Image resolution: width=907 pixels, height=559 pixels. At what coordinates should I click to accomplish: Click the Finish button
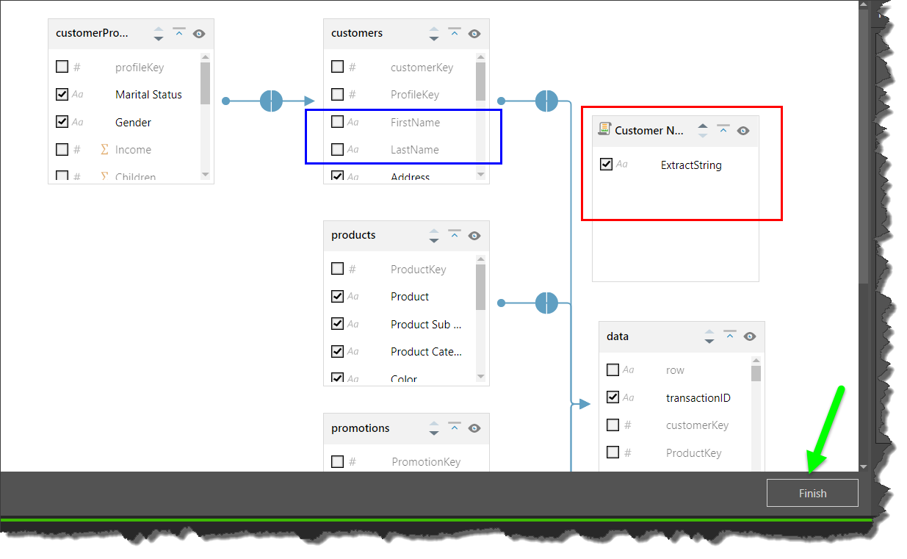coord(812,493)
